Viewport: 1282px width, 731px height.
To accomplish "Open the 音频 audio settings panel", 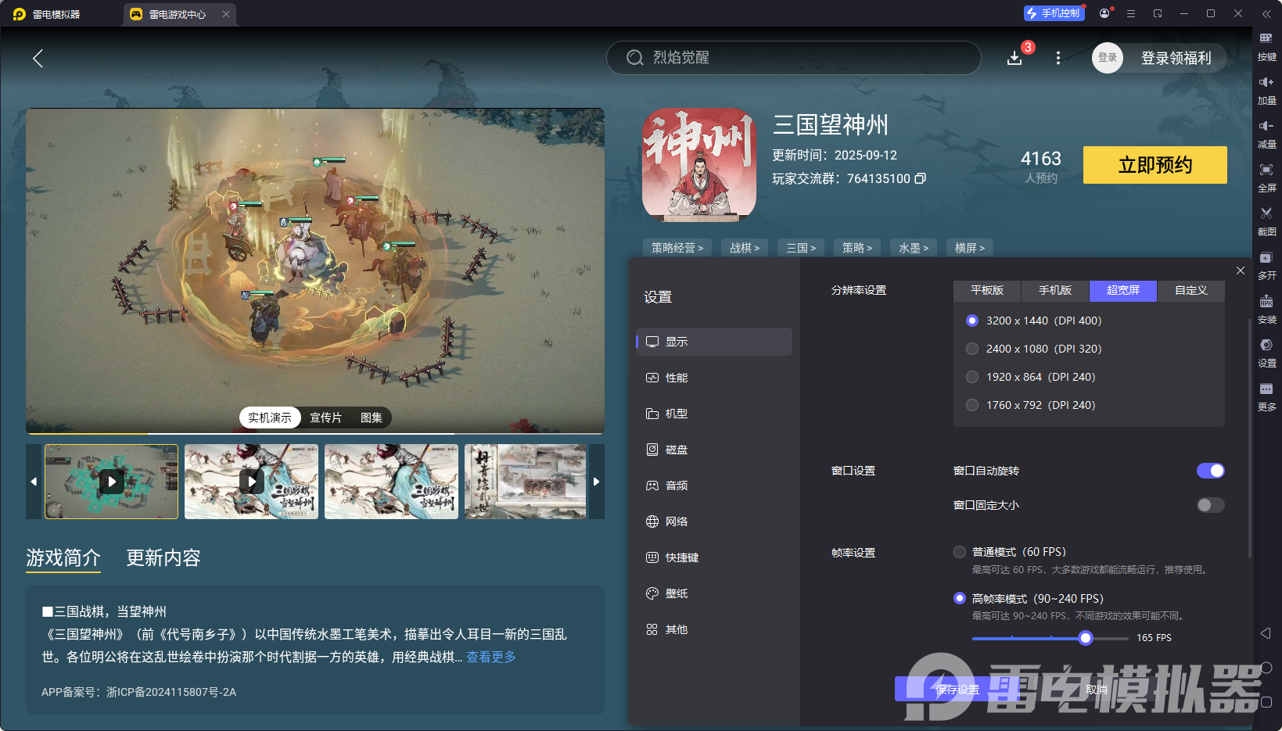I will 677,485.
